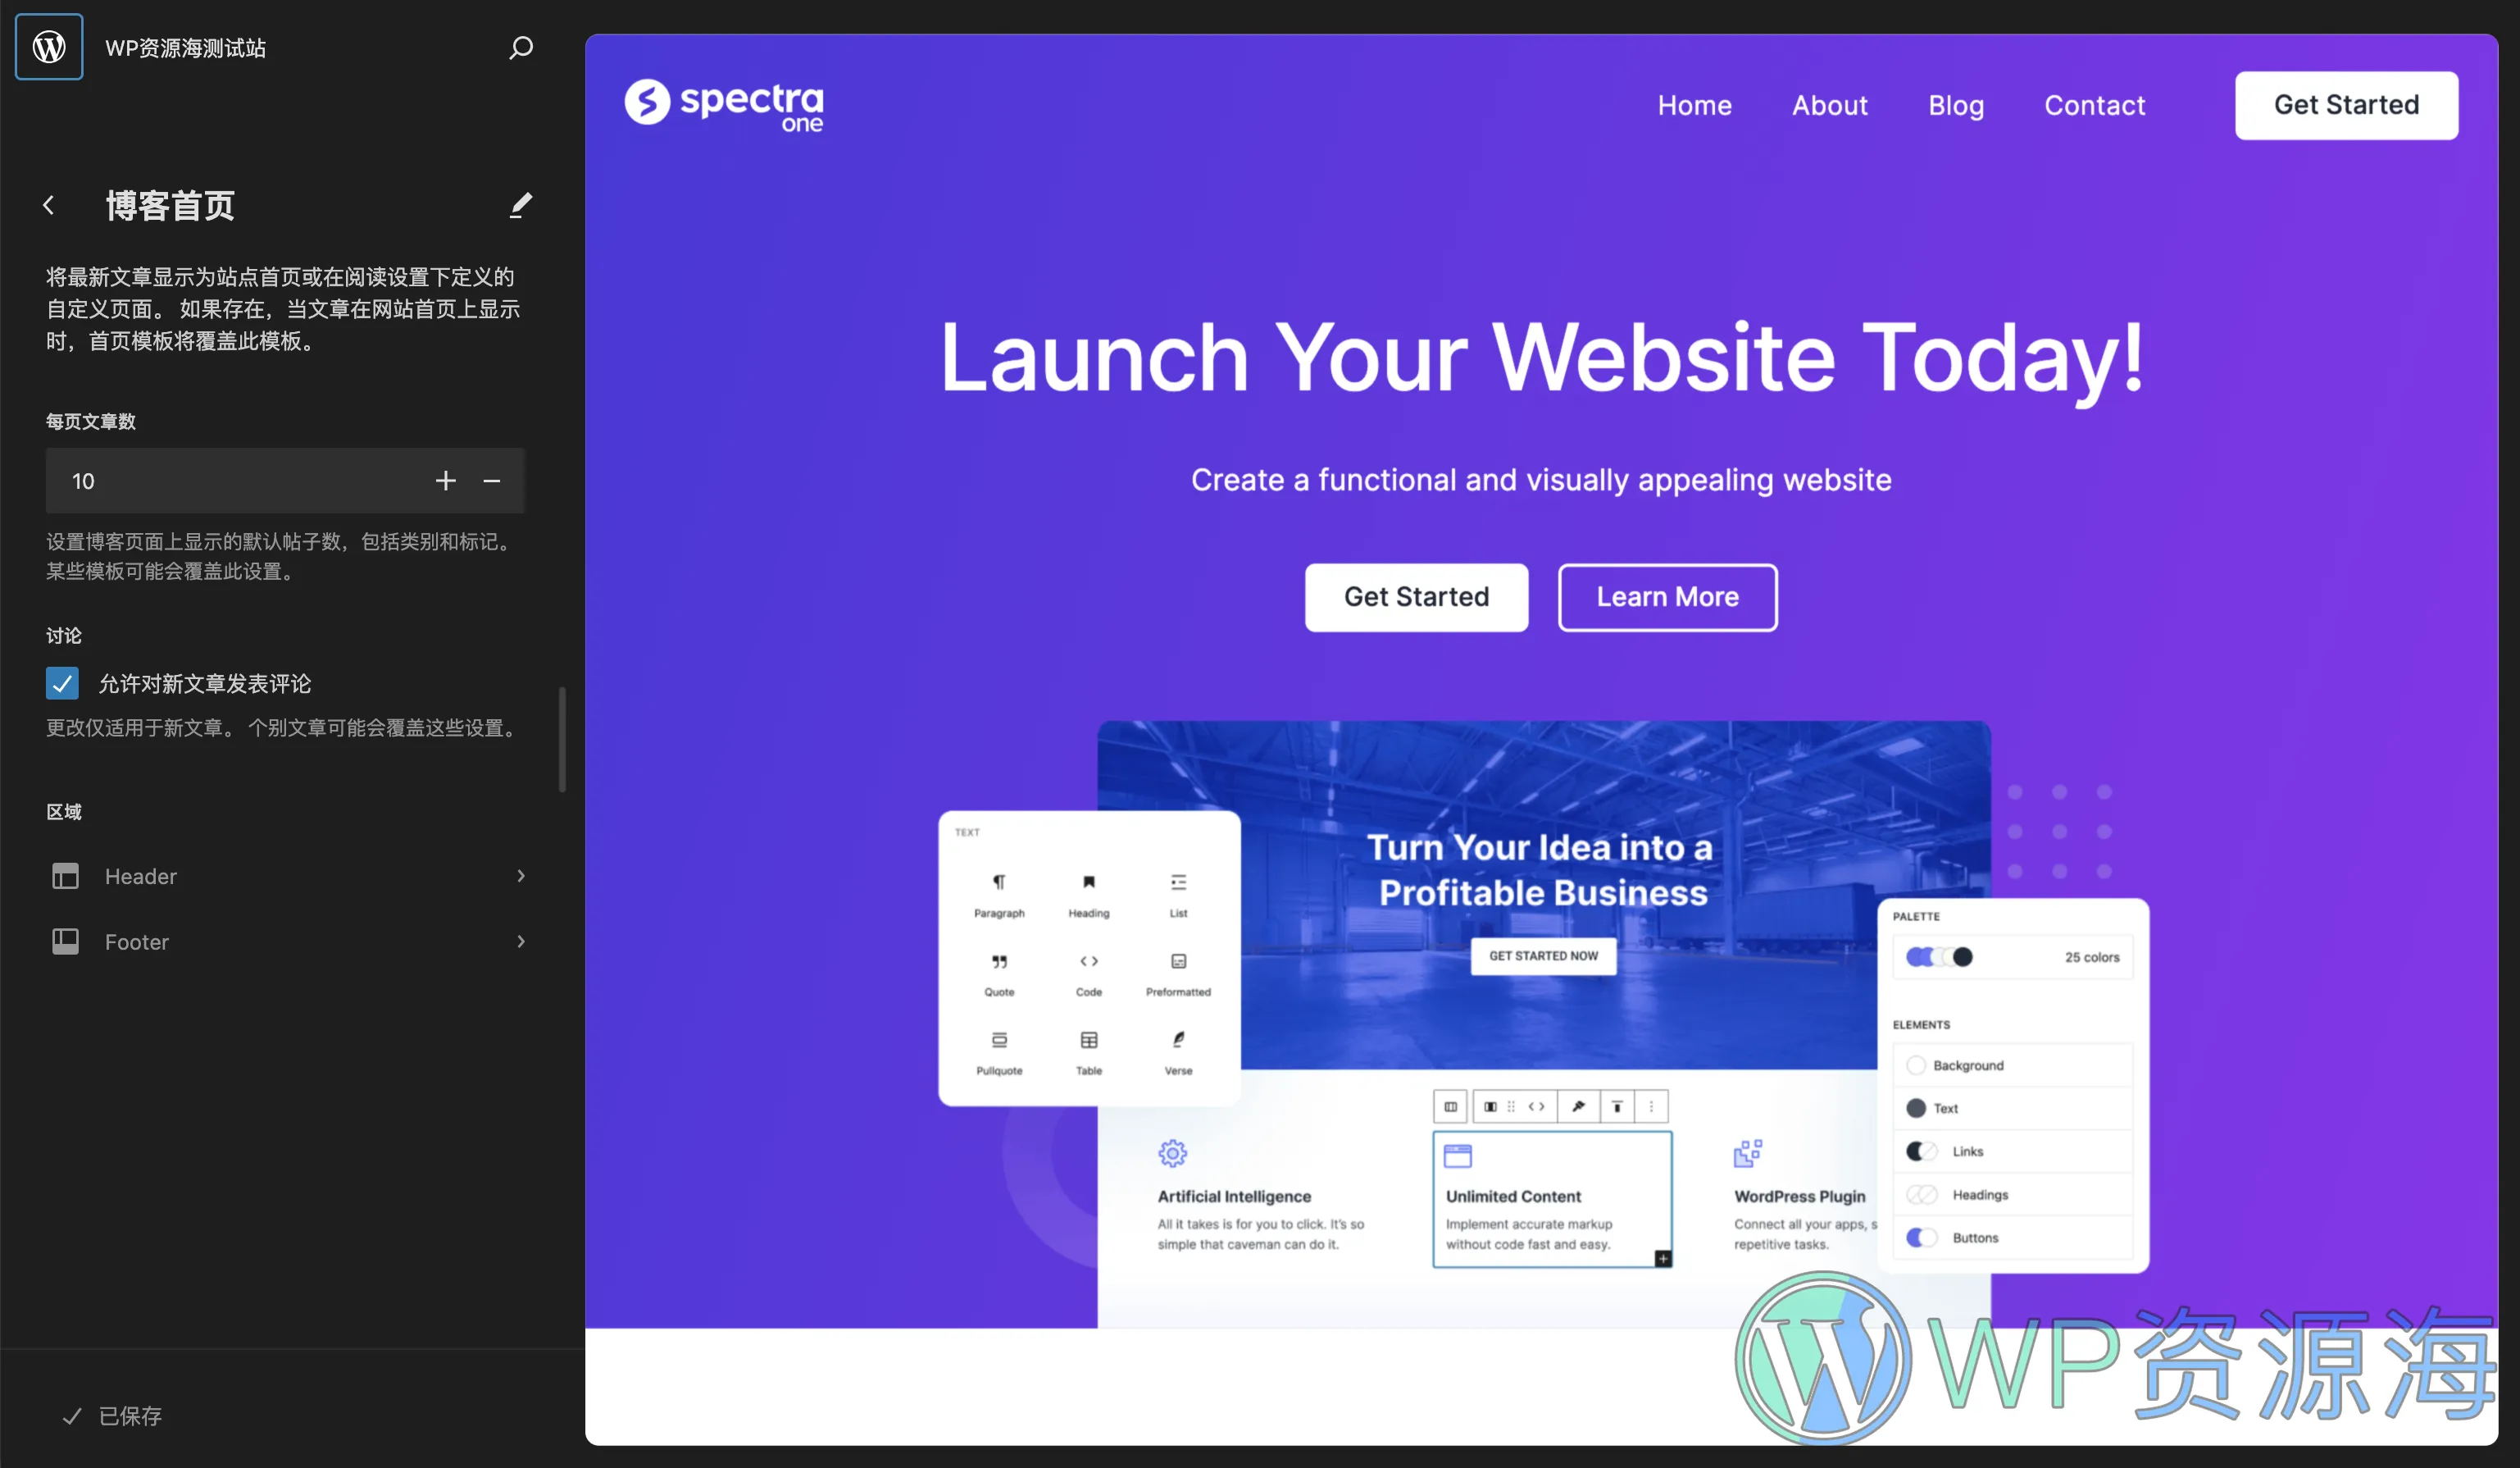Click the Footer section icon
The height and width of the screenshot is (1468, 2520).
click(x=65, y=940)
